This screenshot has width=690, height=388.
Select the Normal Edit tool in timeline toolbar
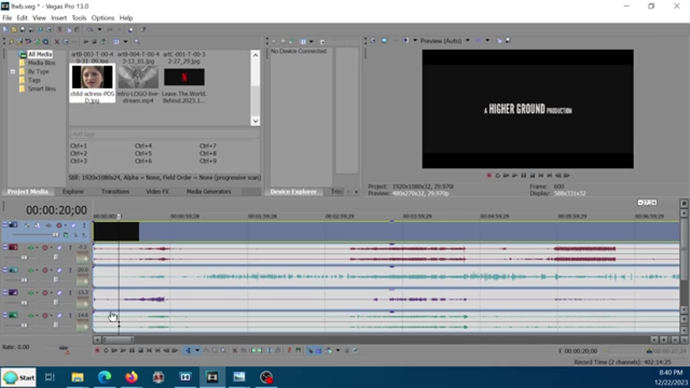(x=189, y=350)
